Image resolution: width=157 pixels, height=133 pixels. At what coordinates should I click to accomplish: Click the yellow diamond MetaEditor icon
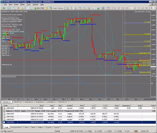(47, 8)
